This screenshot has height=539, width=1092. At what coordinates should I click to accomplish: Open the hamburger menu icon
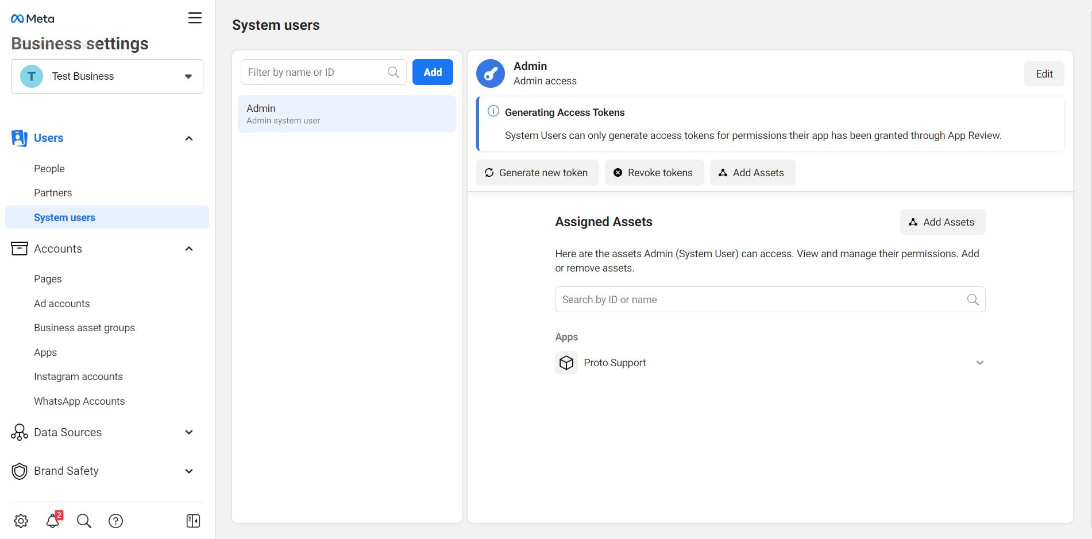195,18
